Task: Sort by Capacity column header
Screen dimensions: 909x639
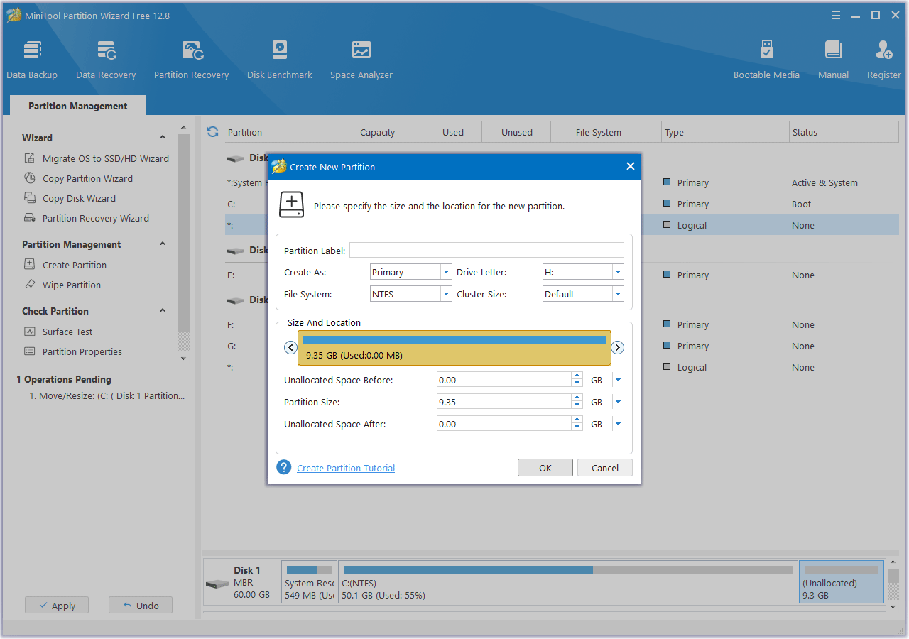Action: [x=377, y=132]
